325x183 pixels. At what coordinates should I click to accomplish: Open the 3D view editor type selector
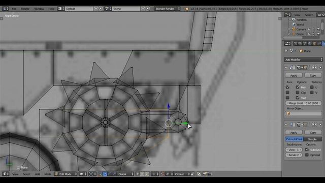[6, 174]
